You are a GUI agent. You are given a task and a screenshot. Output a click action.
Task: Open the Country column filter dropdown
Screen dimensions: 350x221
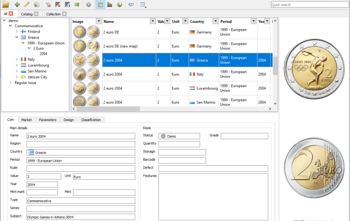point(214,22)
